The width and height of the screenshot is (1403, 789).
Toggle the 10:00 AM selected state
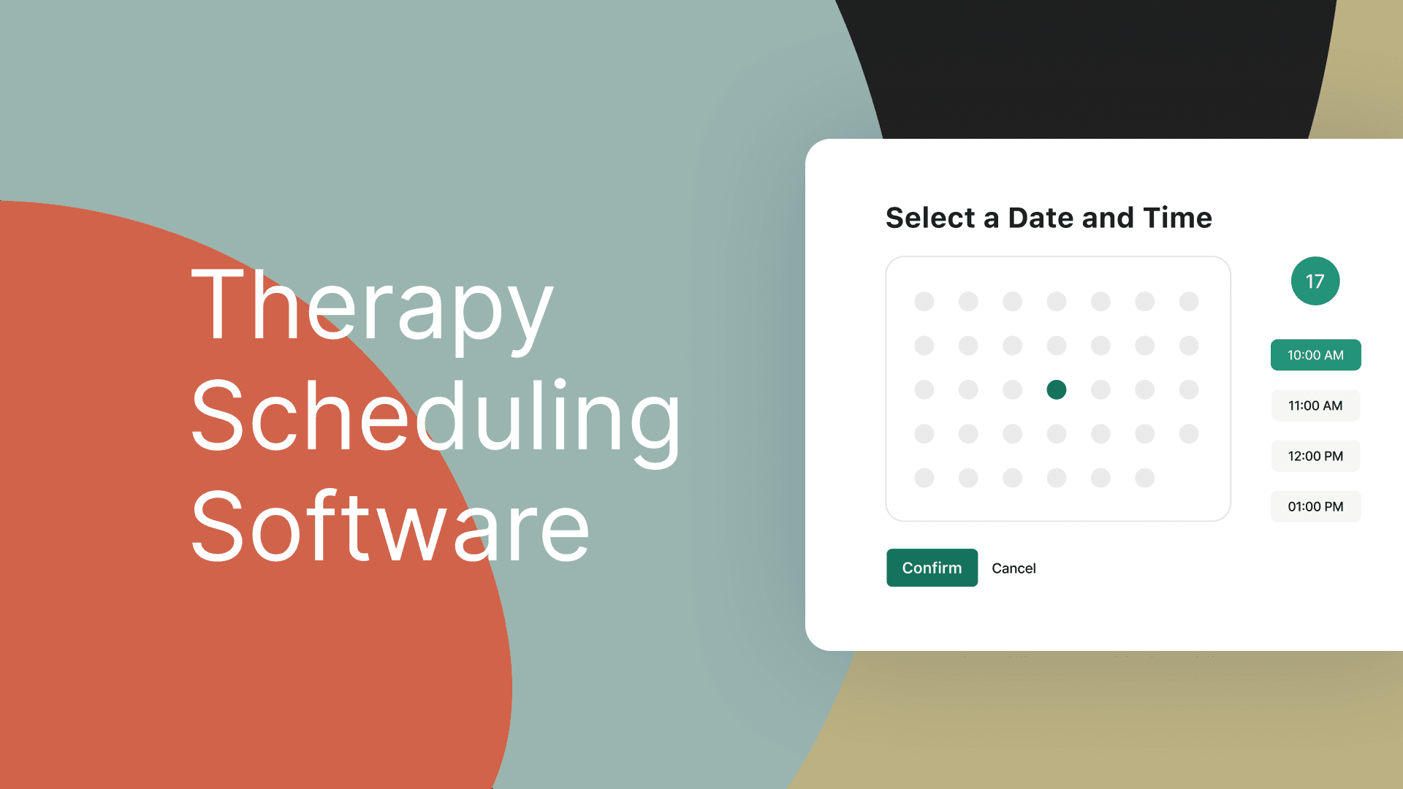point(1315,354)
